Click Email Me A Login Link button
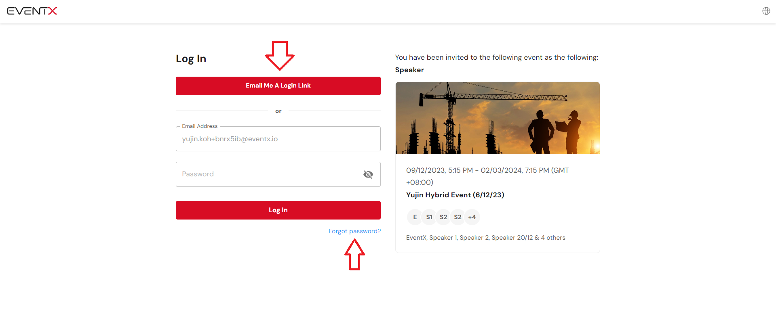The width and height of the screenshot is (776, 320). pos(278,86)
